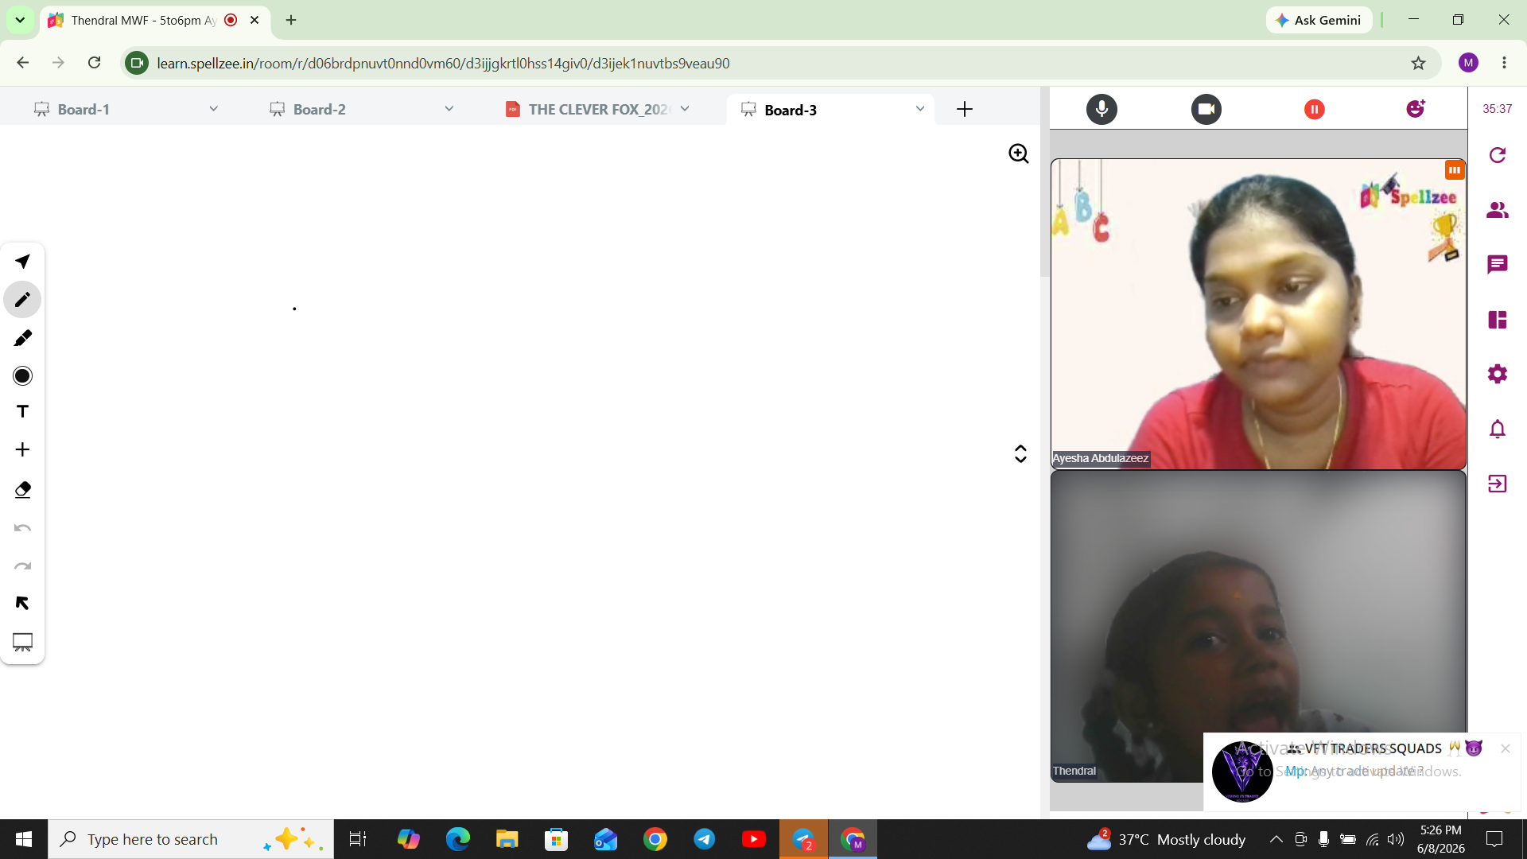The image size is (1527, 859).
Task: Mute the microphone
Action: tap(1102, 109)
